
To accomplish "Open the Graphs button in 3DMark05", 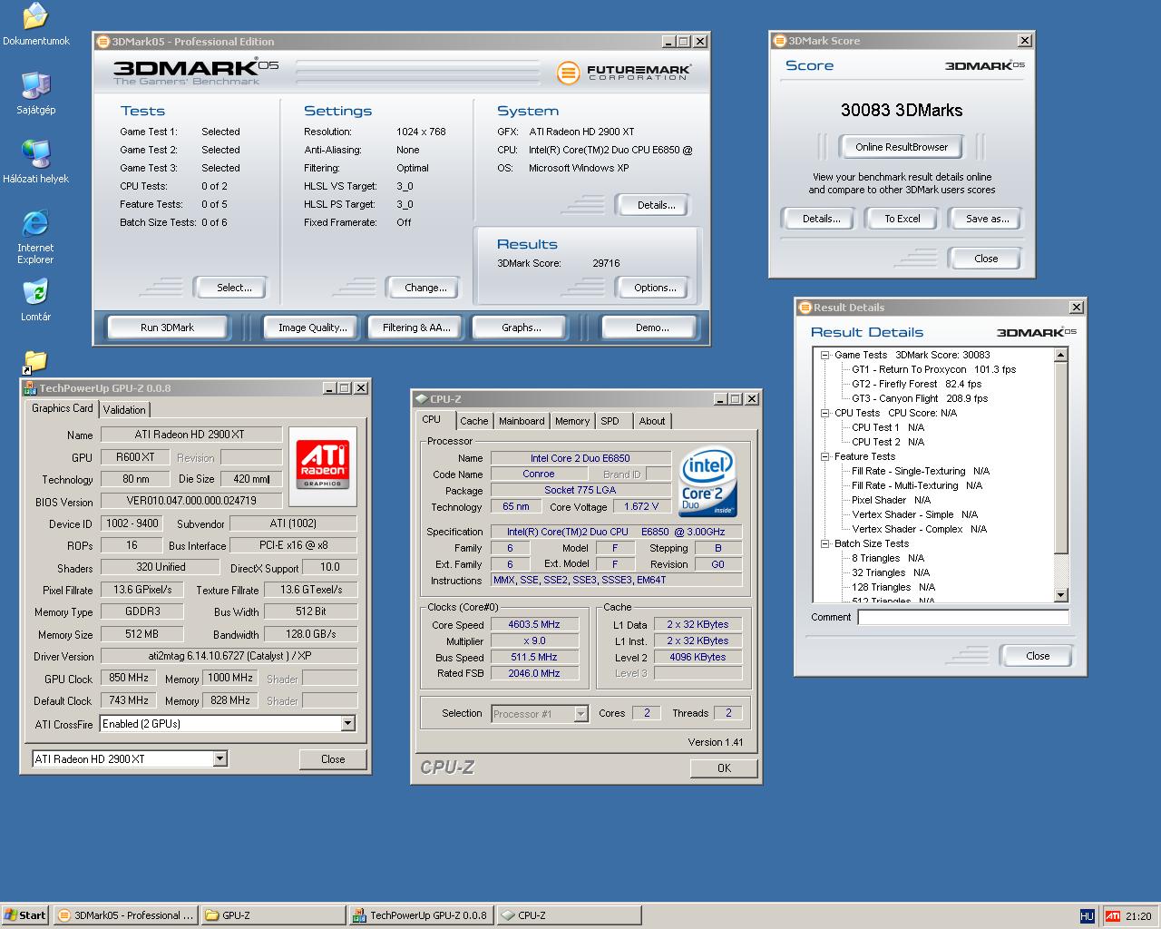I will tap(521, 328).
